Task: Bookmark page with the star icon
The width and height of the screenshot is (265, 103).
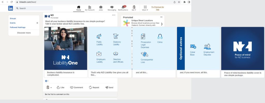Action: [x=179, y=2]
